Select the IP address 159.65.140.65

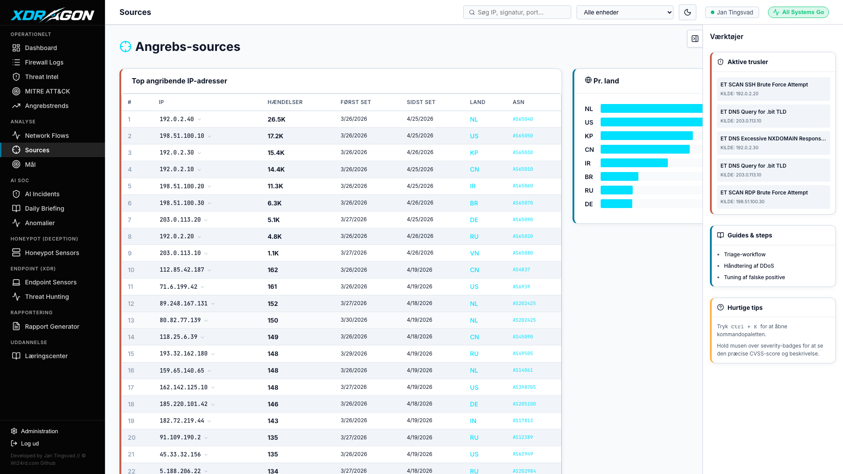[x=182, y=370]
